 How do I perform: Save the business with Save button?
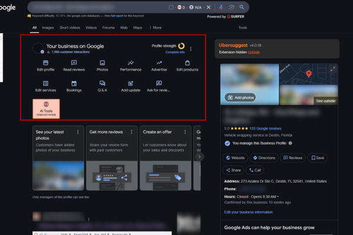(x=318, y=158)
